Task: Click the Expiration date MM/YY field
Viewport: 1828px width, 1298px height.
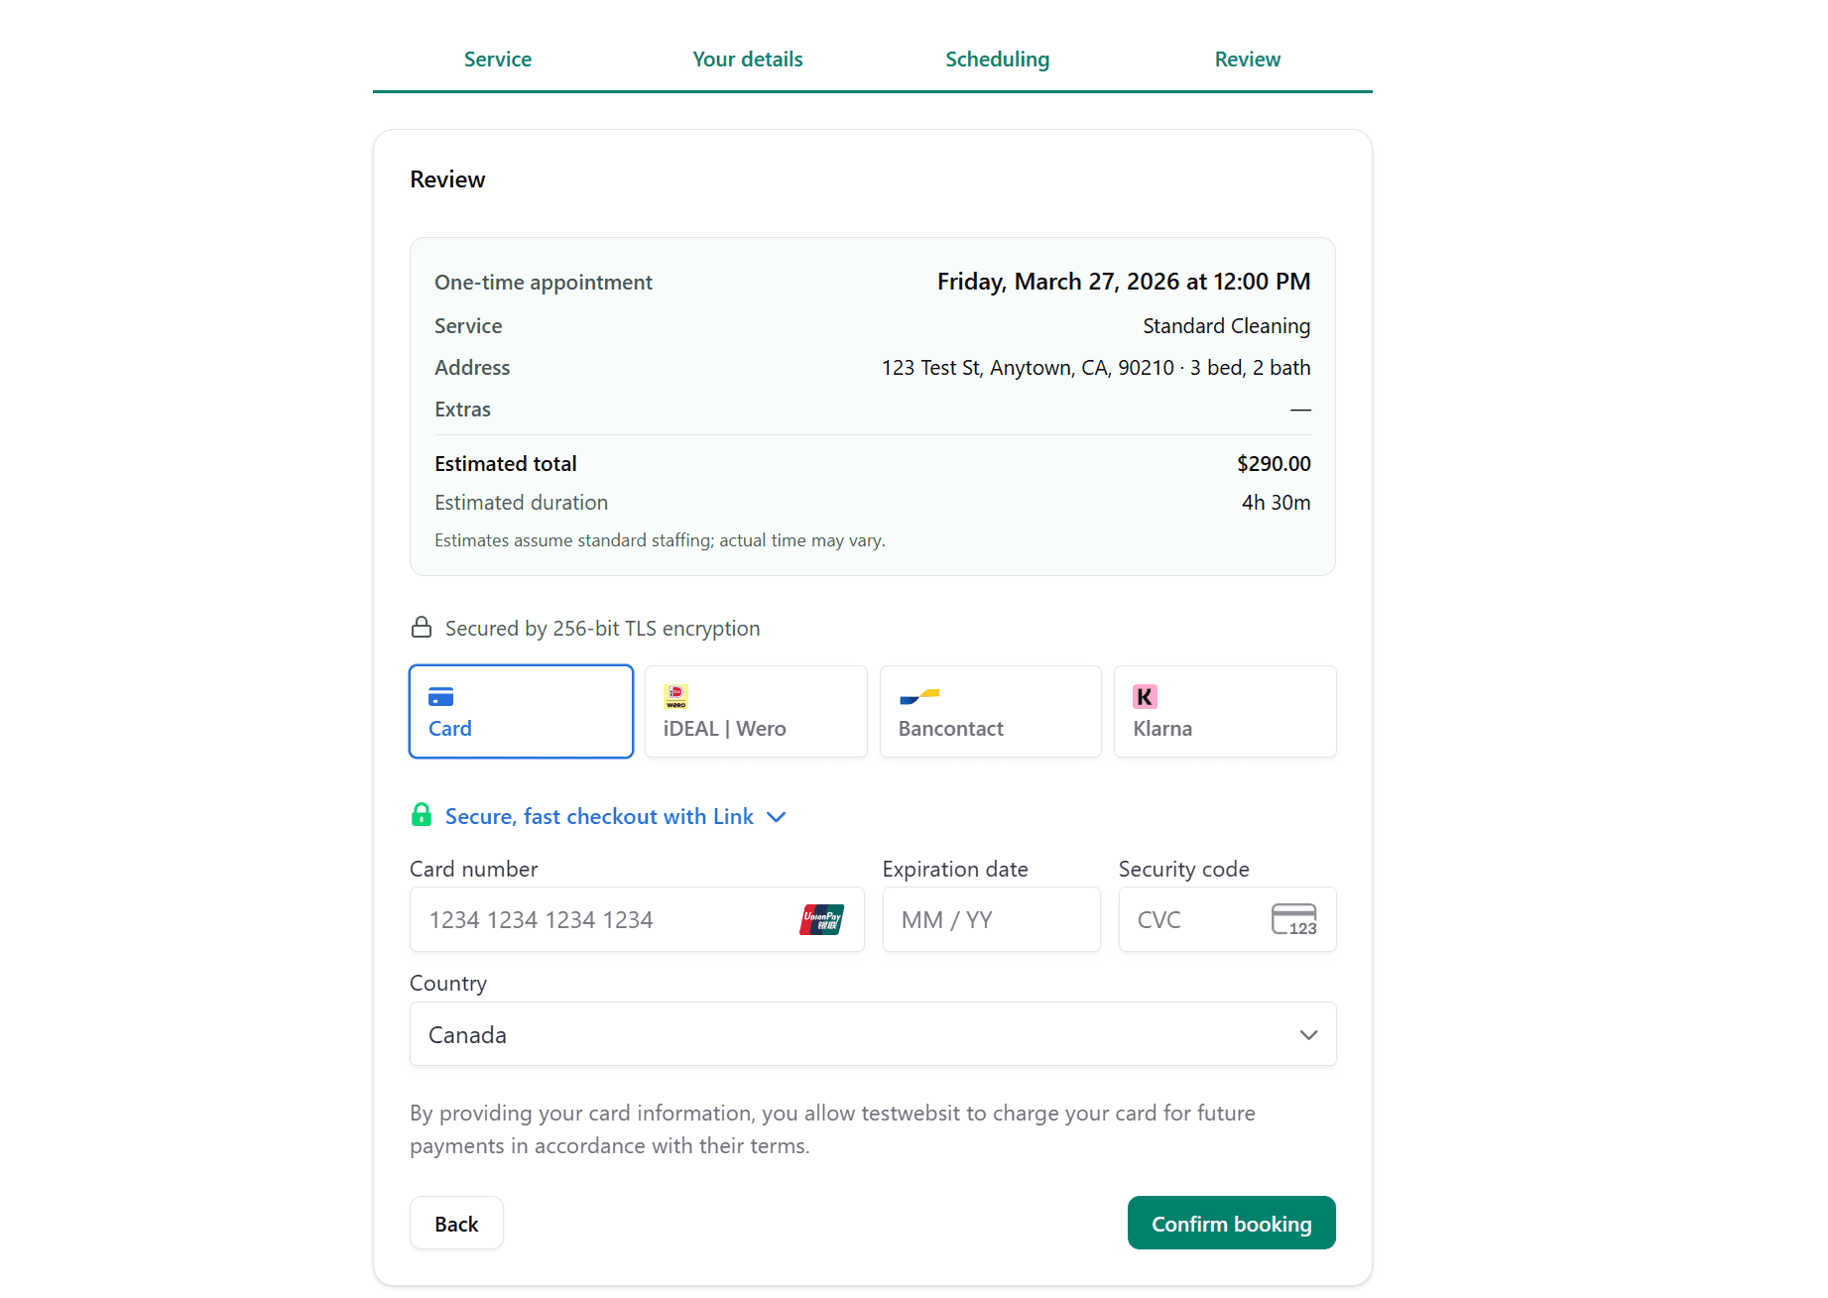Action: click(991, 919)
